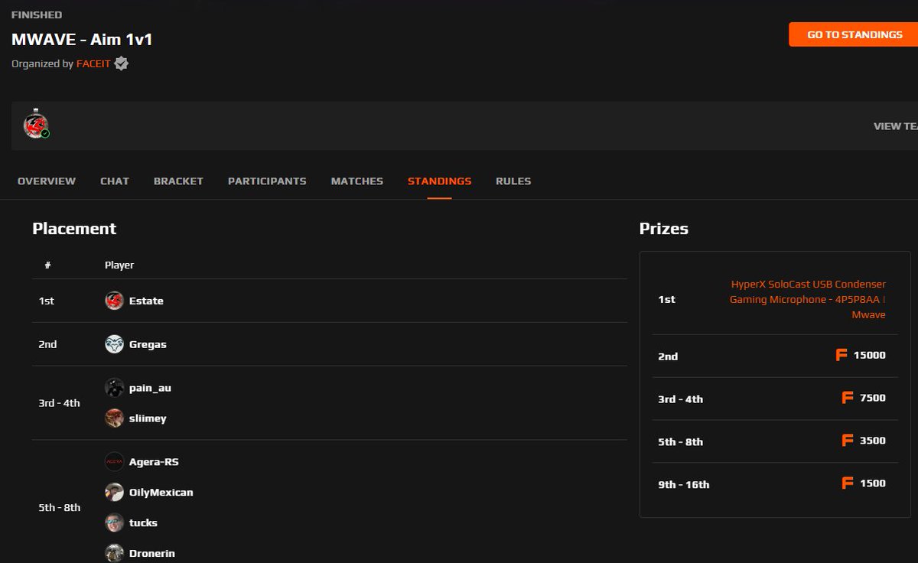Click Gregas's player avatar
Viewport: 918px width, 563px height.
115,344
